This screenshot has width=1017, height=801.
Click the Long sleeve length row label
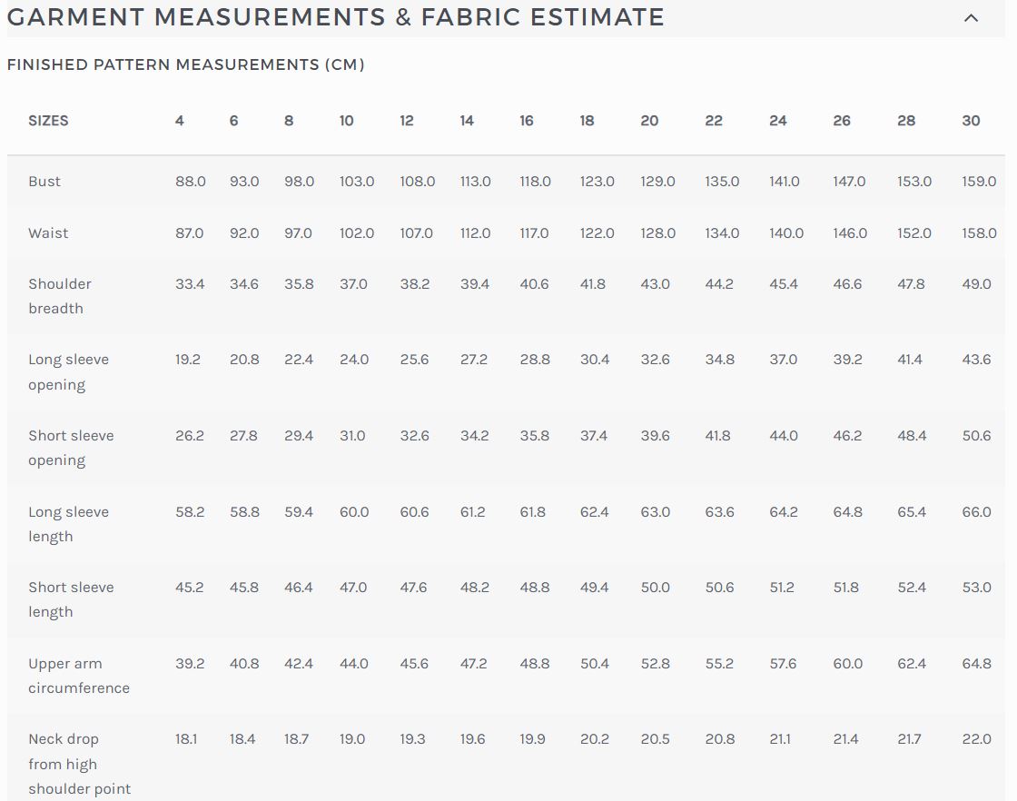pyautogui.click(x=69, y=524)
